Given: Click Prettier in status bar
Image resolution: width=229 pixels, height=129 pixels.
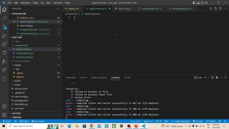Looking at the screenshot, I should [x=210, y=121].
